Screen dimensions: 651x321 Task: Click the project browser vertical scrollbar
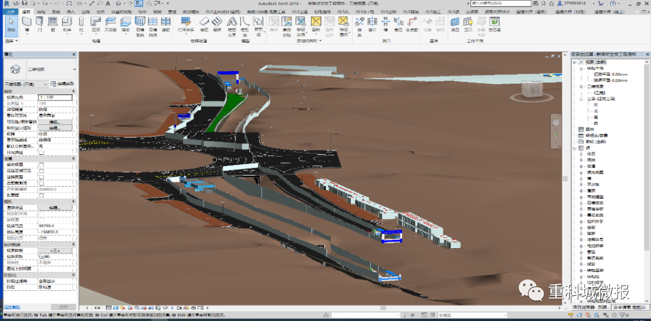[x=648, y=155]
